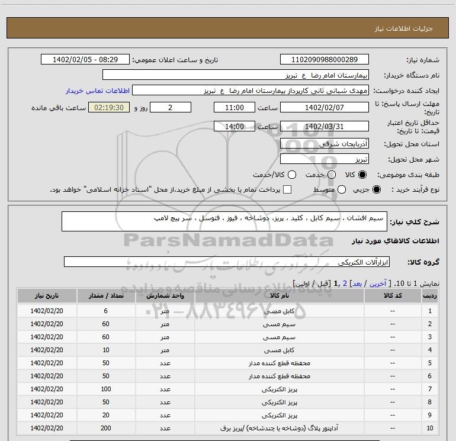Image resolution: width=456 pixels, height=441 pixels.
Task: Click quantity 20 in row 9
Action: (106, 415)
